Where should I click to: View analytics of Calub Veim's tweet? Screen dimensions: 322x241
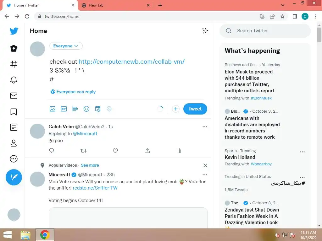179,151
